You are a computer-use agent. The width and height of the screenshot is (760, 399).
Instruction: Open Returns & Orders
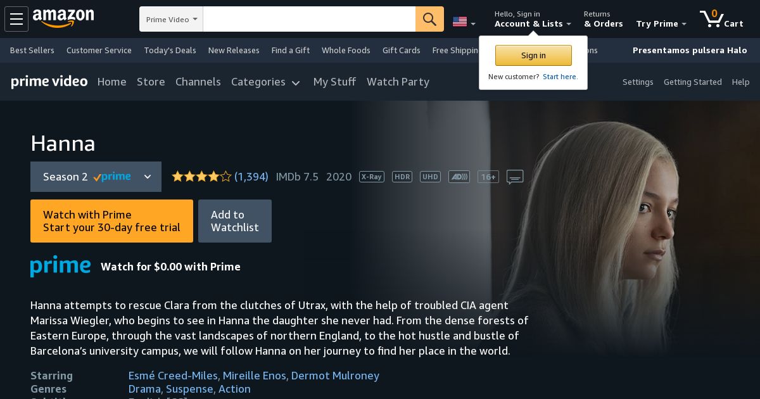pyautogui.click(x=603, y=19)
